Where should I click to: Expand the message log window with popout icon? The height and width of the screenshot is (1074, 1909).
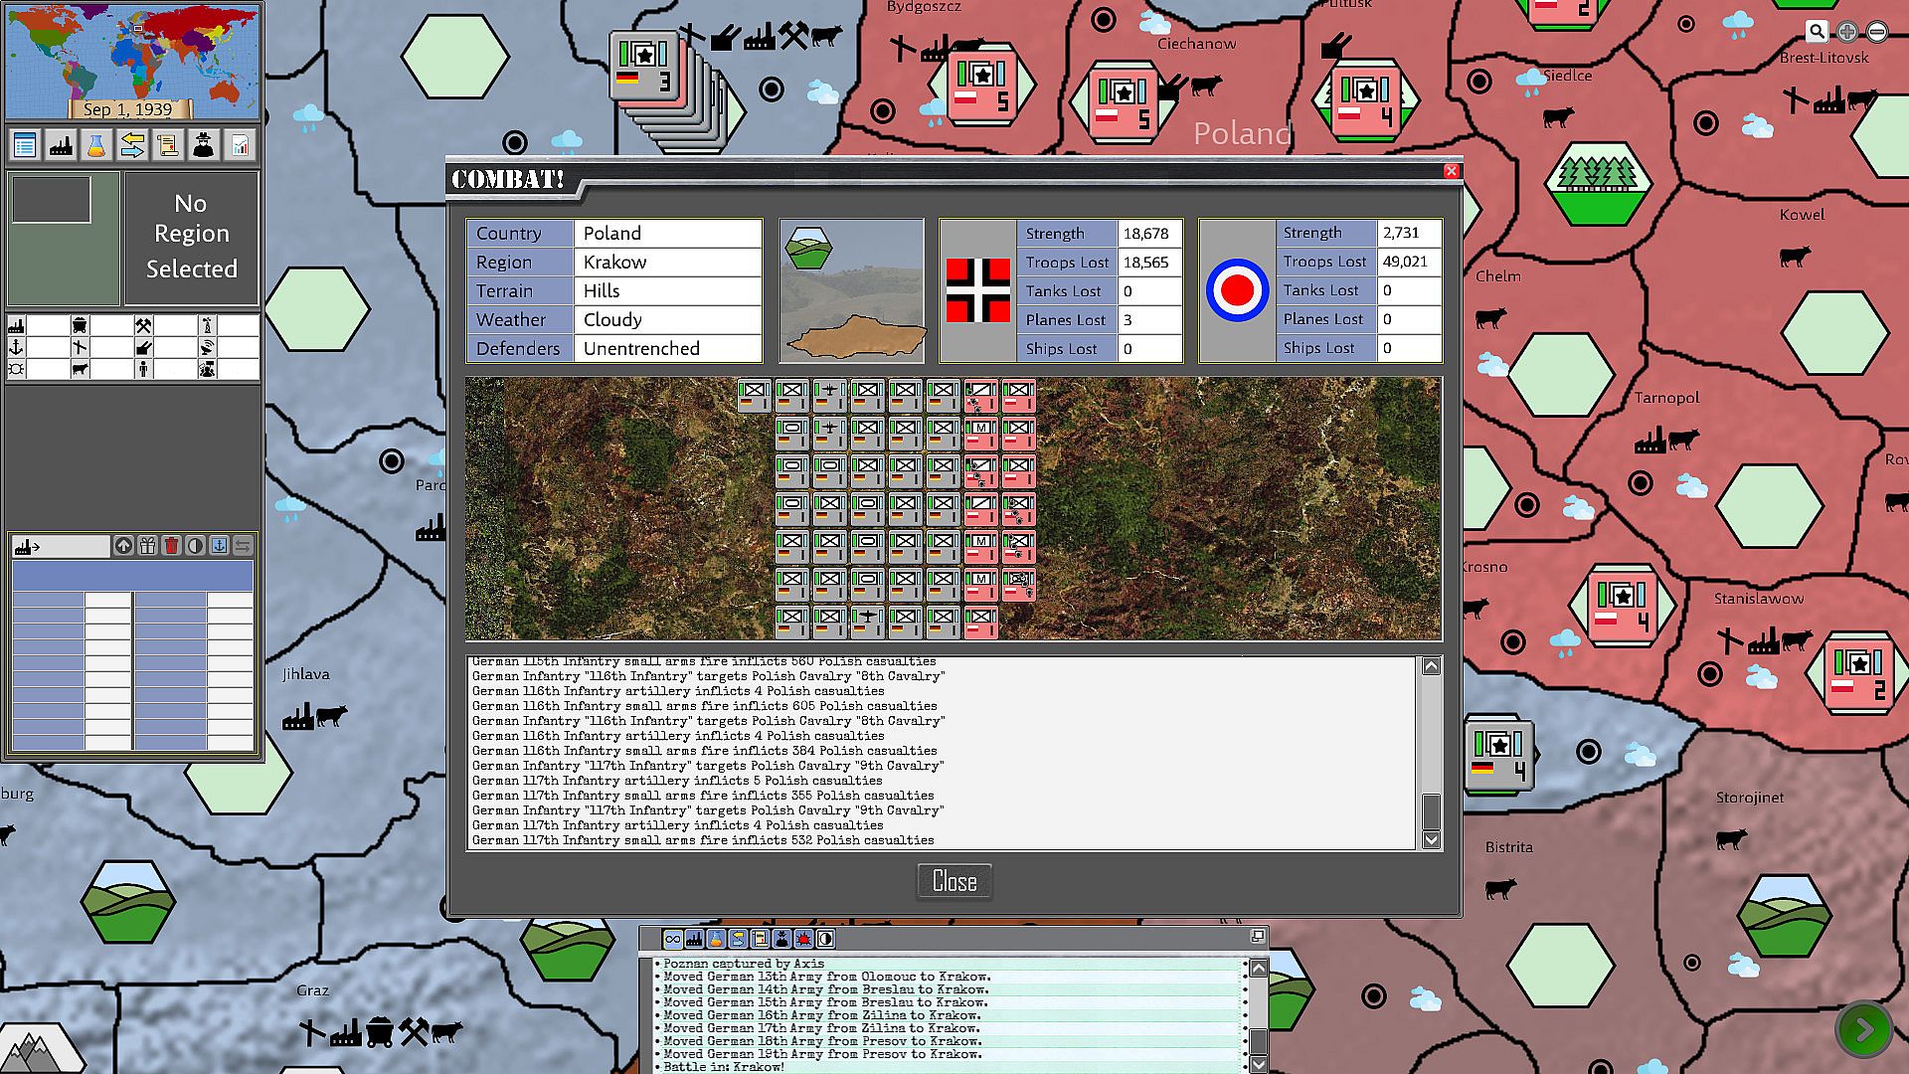click(1257, 936)
